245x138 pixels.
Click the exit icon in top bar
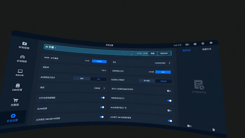click(x=211, y=43)
